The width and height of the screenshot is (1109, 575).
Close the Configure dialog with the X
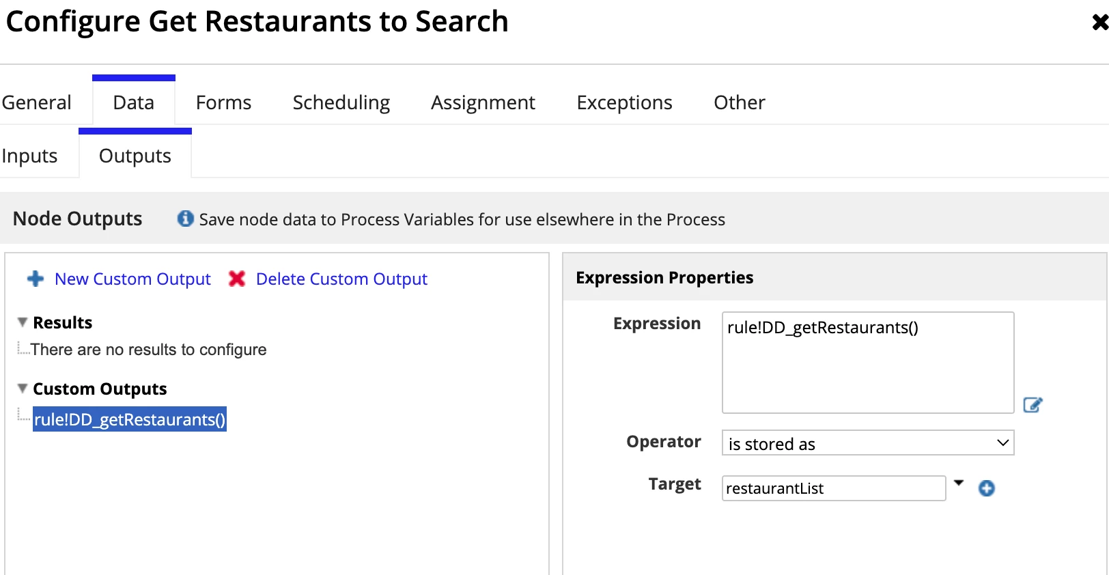1099,23
